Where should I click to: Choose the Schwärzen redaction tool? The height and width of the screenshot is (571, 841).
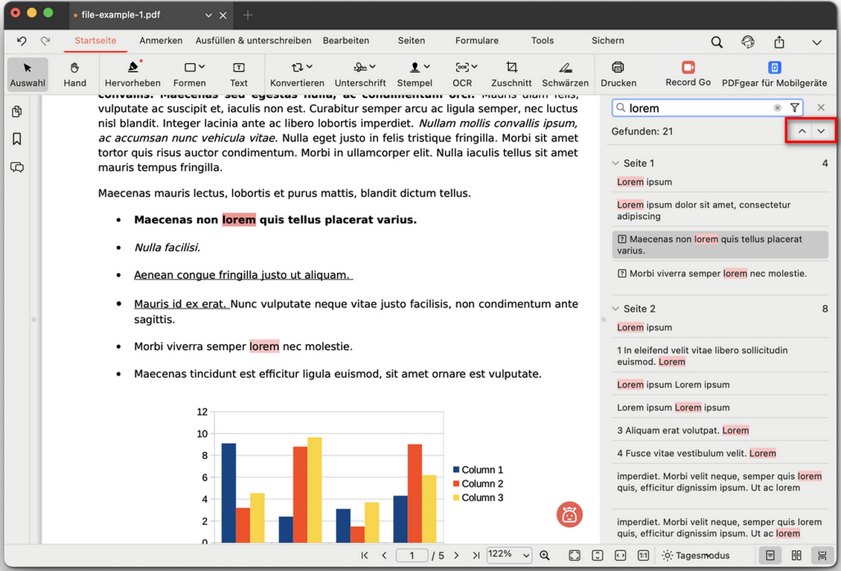point(565,74)
